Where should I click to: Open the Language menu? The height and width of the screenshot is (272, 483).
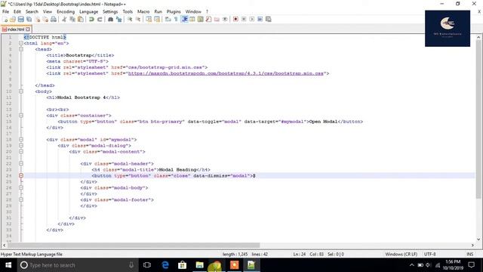[89, 11]
